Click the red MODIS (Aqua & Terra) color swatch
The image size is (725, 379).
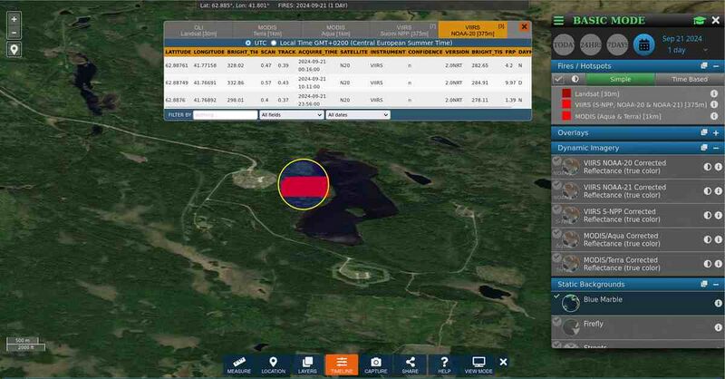coord(566,118)
